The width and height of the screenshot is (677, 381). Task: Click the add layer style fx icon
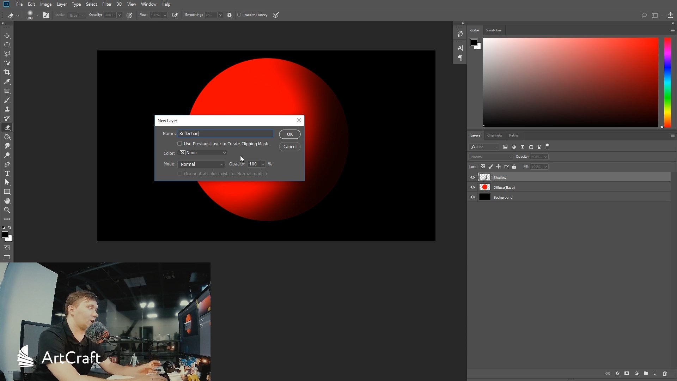(617, 374)
